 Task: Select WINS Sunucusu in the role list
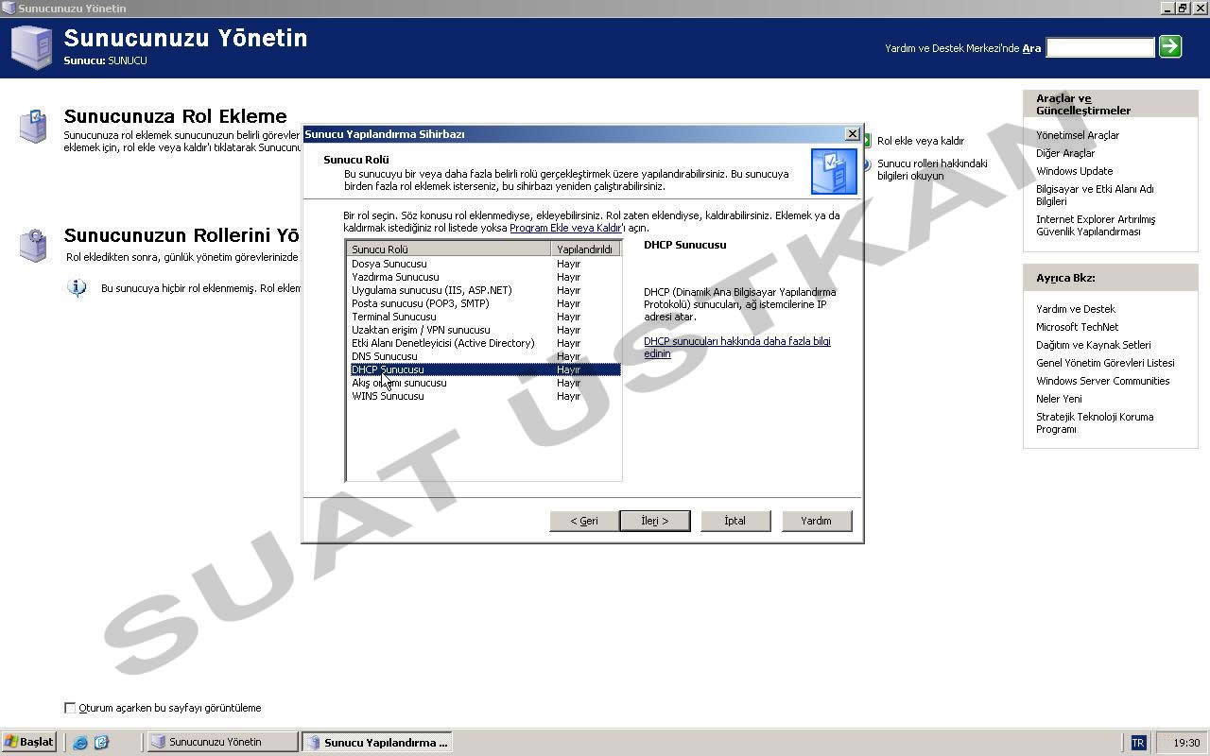coord(485,396)
